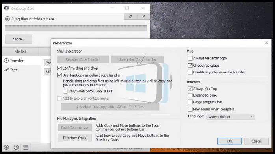Close the inner panel with the small X
This screenshot has height=154, width=275.
(143, 16)
